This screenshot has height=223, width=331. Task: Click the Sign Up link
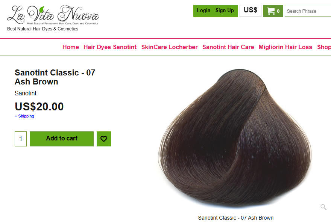pyautogui.click(x=225, y=11)
